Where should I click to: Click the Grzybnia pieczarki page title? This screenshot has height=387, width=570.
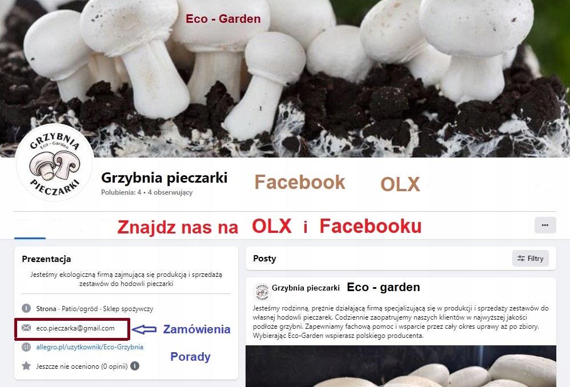pos(164,178)
